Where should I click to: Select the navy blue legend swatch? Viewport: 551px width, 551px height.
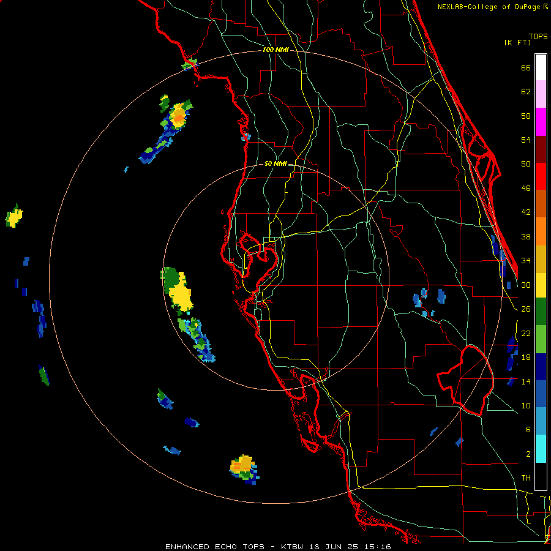[541, 367]
